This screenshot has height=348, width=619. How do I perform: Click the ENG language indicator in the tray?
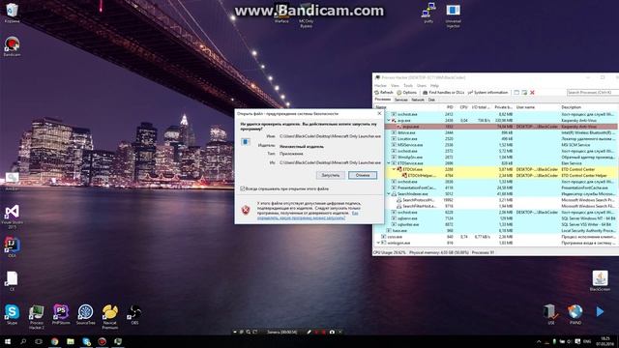pyautogui.click(x=587, y=341)
